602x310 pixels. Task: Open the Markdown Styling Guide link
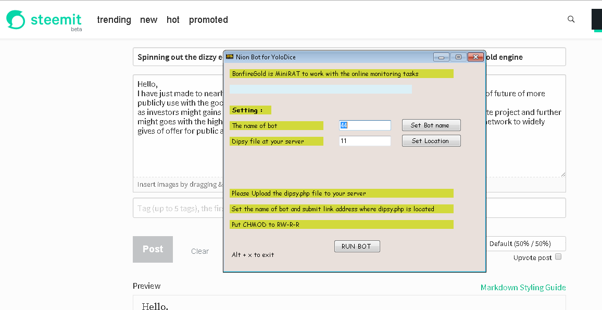(523, 287)
